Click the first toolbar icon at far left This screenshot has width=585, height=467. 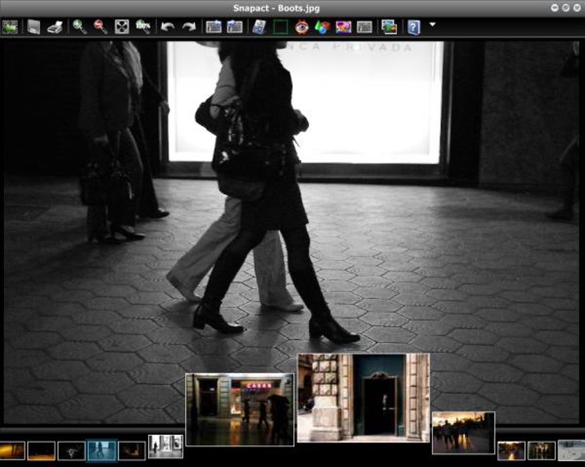pos(10,27)
